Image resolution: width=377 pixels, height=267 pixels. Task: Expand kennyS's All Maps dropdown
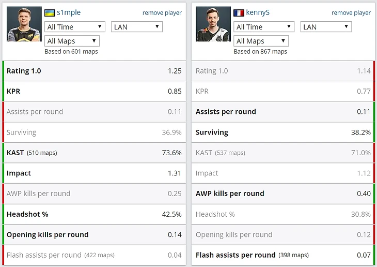click(261, 41)
